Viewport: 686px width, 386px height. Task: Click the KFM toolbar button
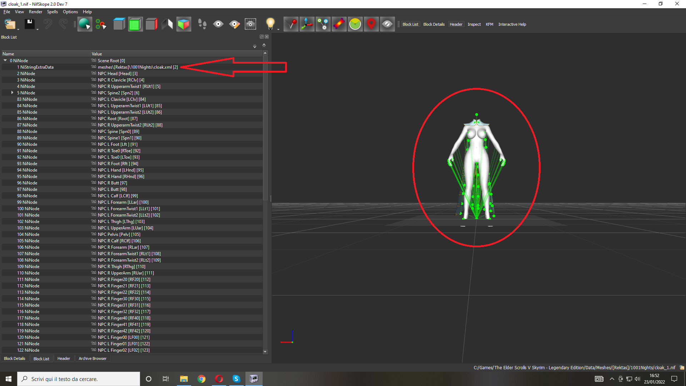pyautogui.click(x=489, y=24)
